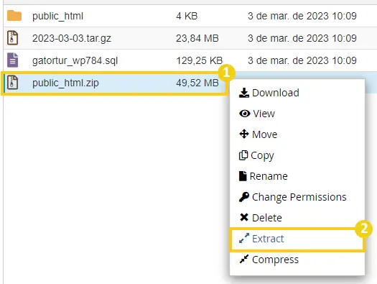Click the X icon beside Delete
This screenshot has height=284, width=377.
(244, 217)
